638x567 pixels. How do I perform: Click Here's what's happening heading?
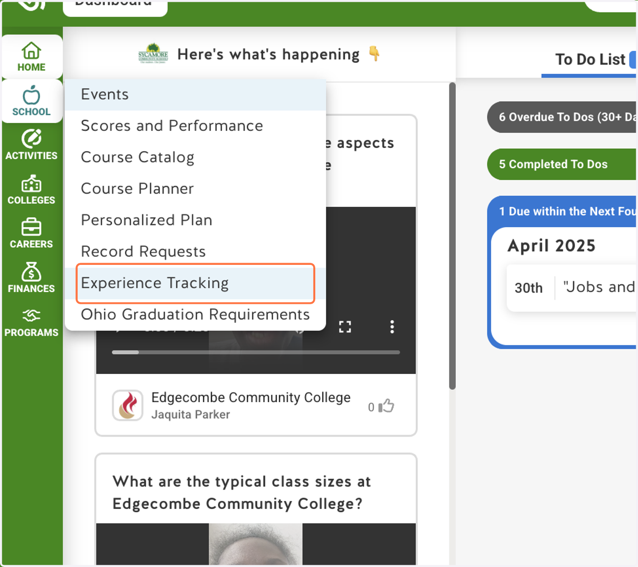click(268, 54)
